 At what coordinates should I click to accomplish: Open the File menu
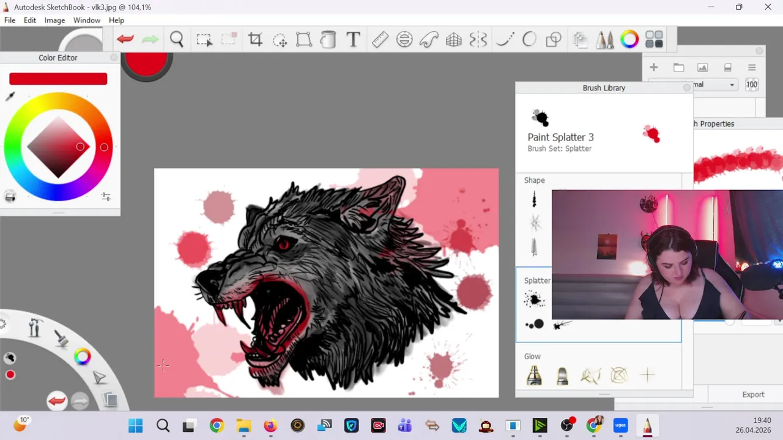10,20
